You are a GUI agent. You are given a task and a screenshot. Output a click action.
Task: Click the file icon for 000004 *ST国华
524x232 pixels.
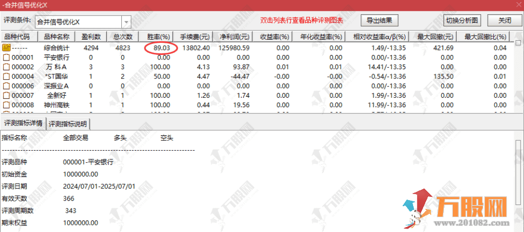[7, 76]
